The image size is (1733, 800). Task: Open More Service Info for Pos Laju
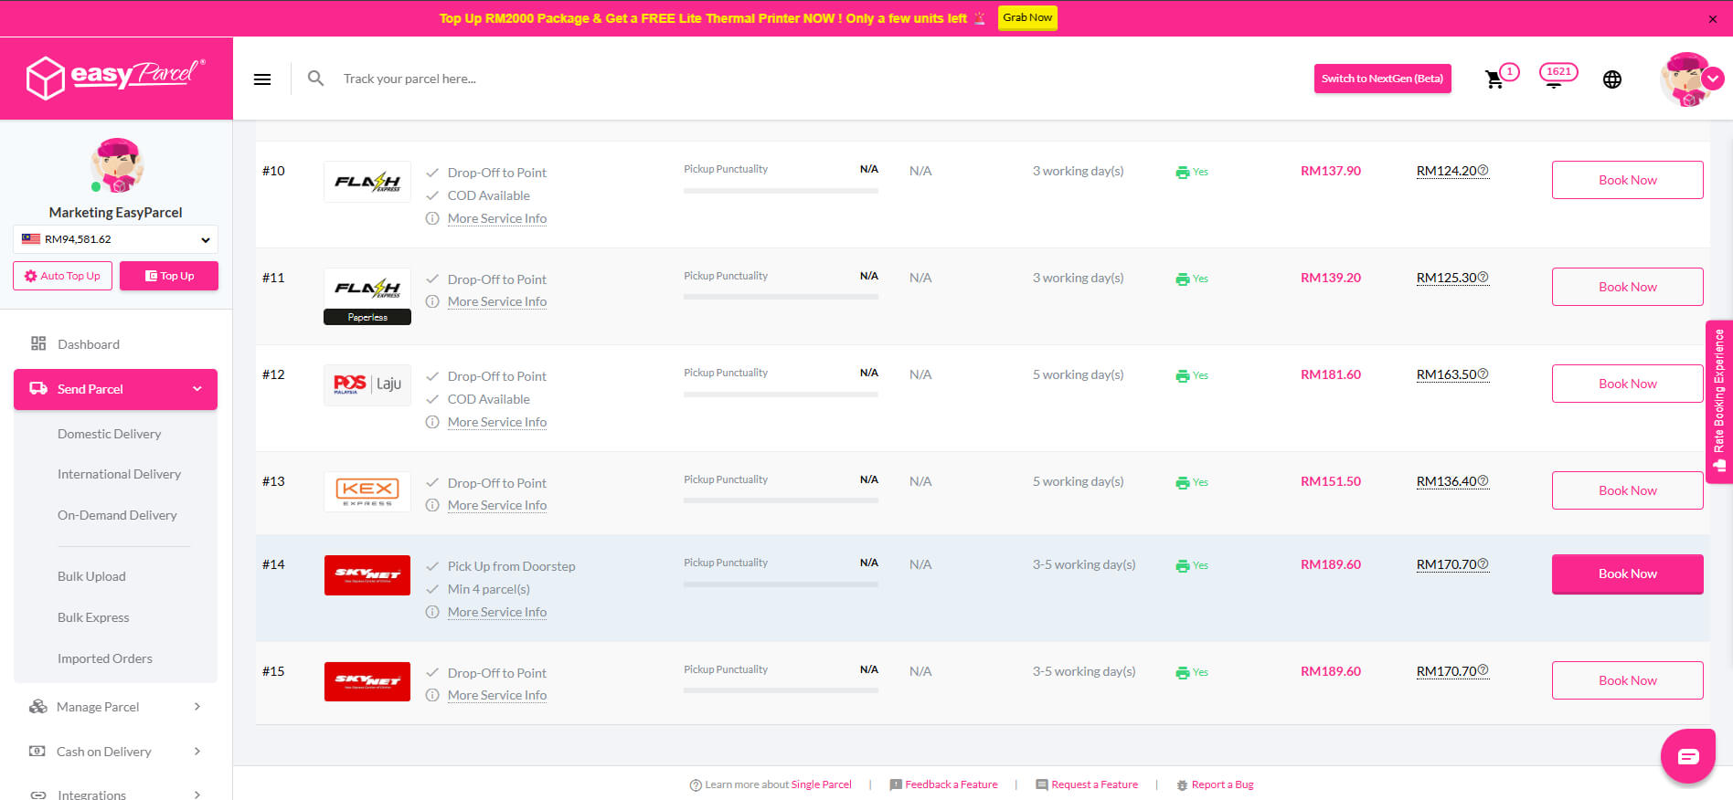point(497,422)
